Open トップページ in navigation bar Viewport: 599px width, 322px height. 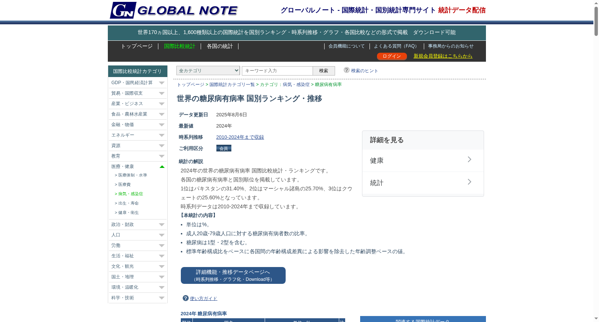[137, 46]
